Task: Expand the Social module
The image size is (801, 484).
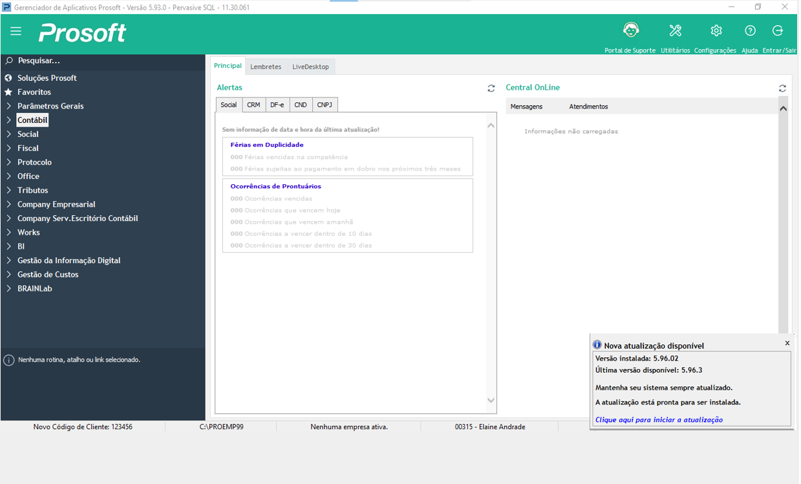Action: 8,134
